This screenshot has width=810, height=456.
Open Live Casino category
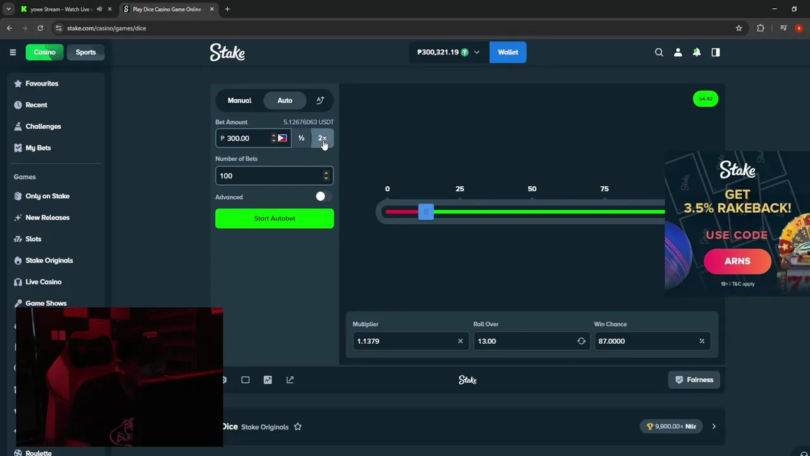coord(43,282)
